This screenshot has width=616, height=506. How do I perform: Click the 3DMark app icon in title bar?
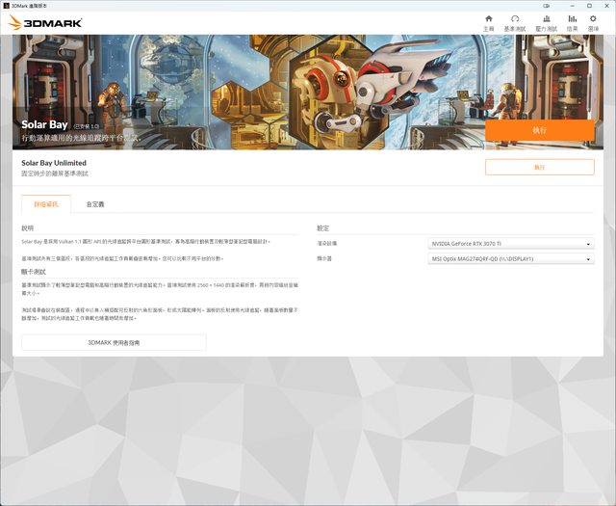tap(6, 5)
